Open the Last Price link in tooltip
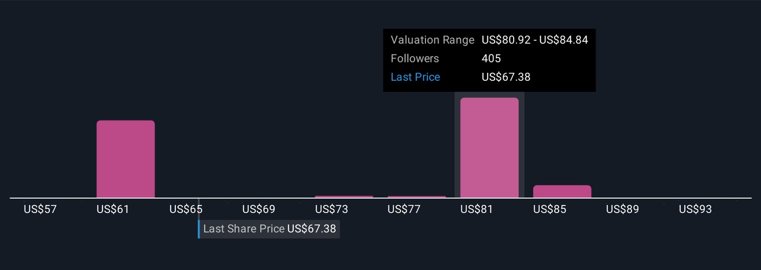Image resolution: width=761 pixels, height=270 pixels. click(415, 77)
